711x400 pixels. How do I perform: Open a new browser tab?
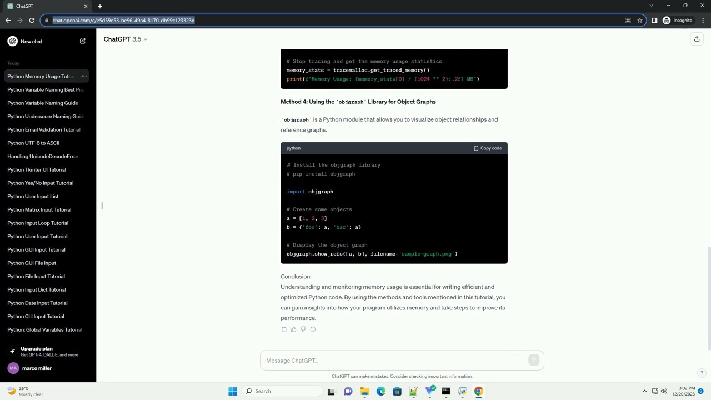pyautogui.click(x=100, y=6)
